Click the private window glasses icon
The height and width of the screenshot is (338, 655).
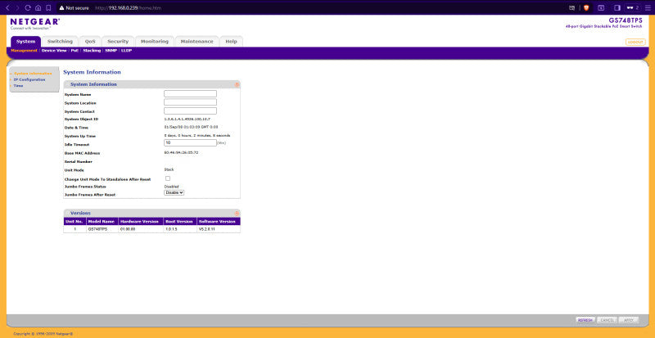point(630,7)
